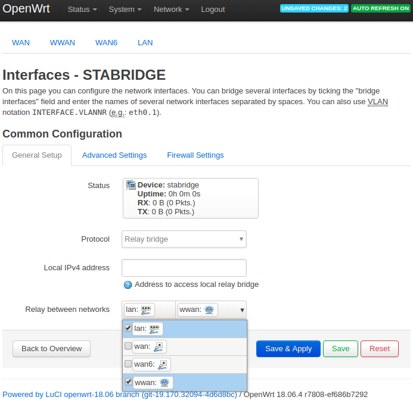Click the lan ethernet icon in dropdown list
The height and width of the screenshot is (400, 413).
tap(154, 329)
